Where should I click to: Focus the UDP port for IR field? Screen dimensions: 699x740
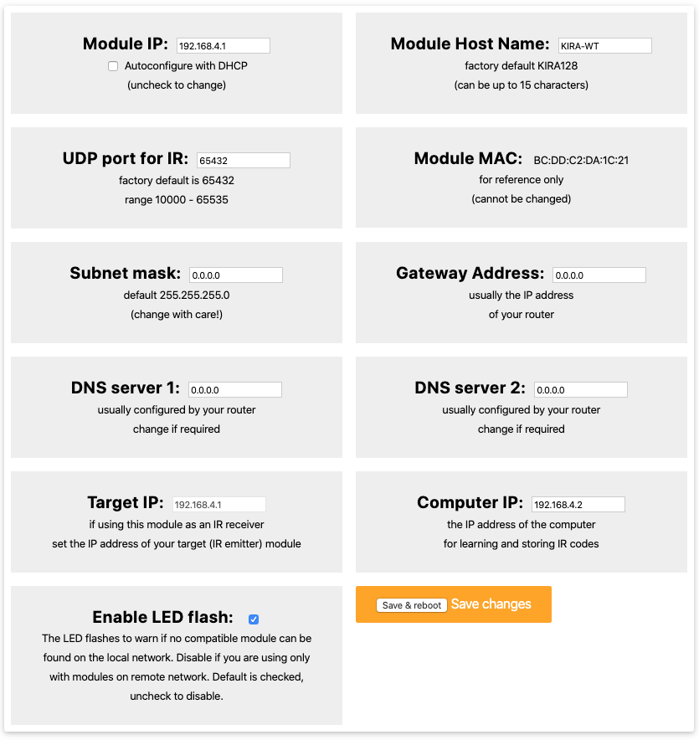pyautogui.click(x=244, y=160)
